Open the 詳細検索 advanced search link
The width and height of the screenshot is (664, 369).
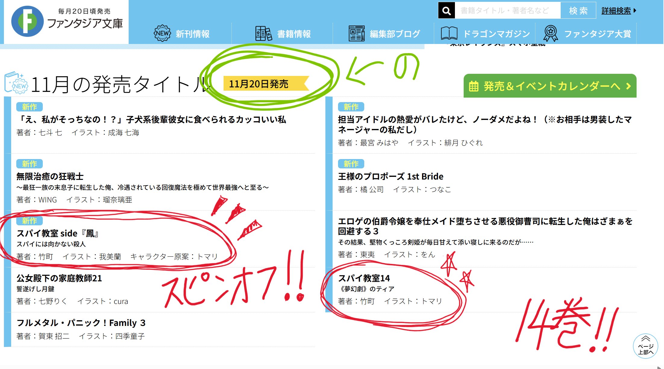click(x=616, y=11)
